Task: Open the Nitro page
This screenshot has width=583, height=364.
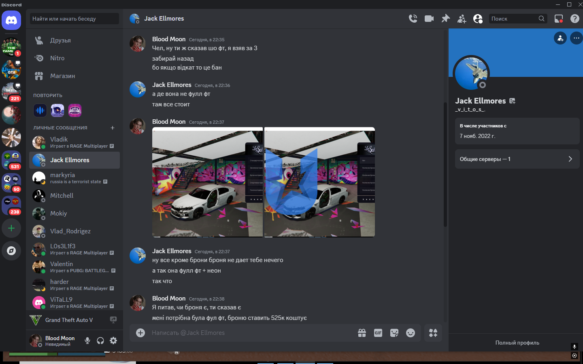Action: point(74,58)
